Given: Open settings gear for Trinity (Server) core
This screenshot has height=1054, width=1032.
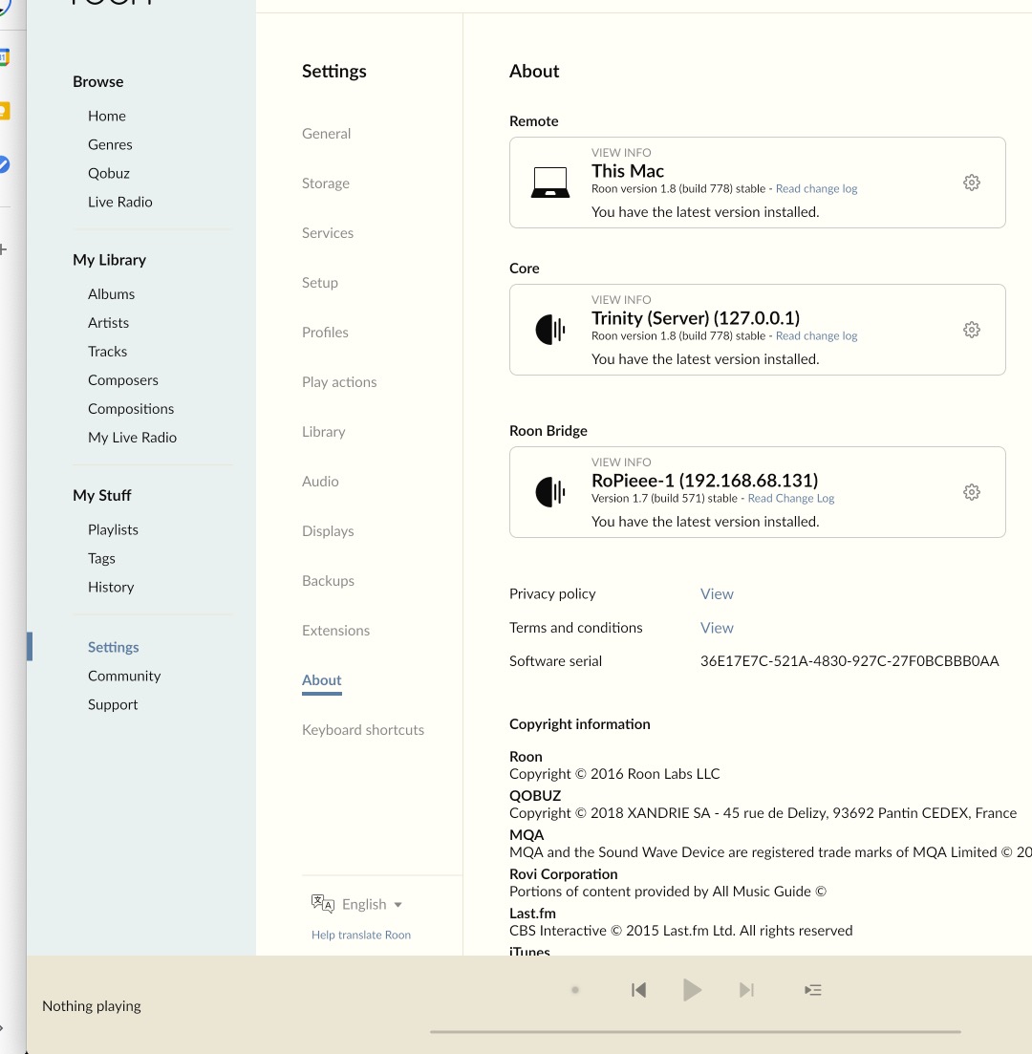Looking at the screenshot, I should 971,330.
